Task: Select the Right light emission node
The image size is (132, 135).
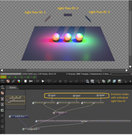Action: 101,96
